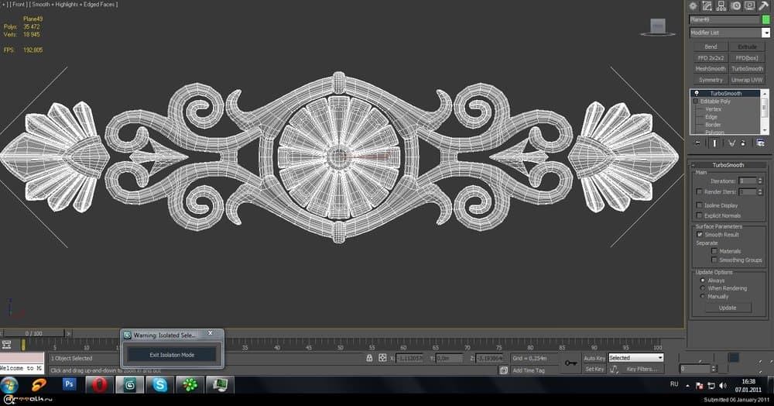Click the Pin Stack icon
Screen dimensions: 774x406
point(697,143)
